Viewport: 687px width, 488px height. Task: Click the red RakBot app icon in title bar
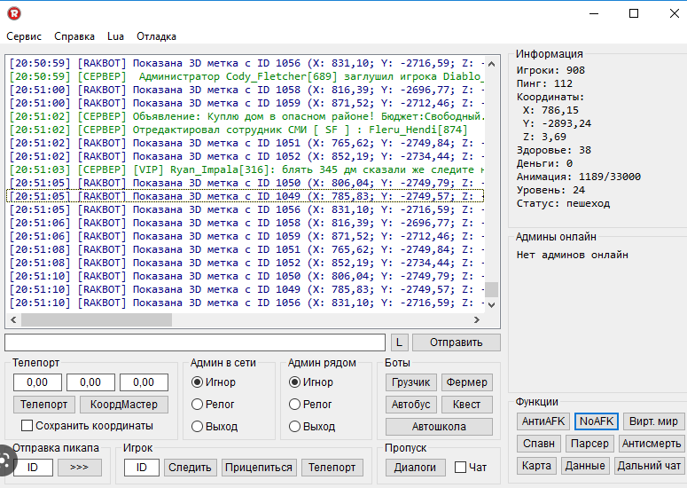[14, 13]
